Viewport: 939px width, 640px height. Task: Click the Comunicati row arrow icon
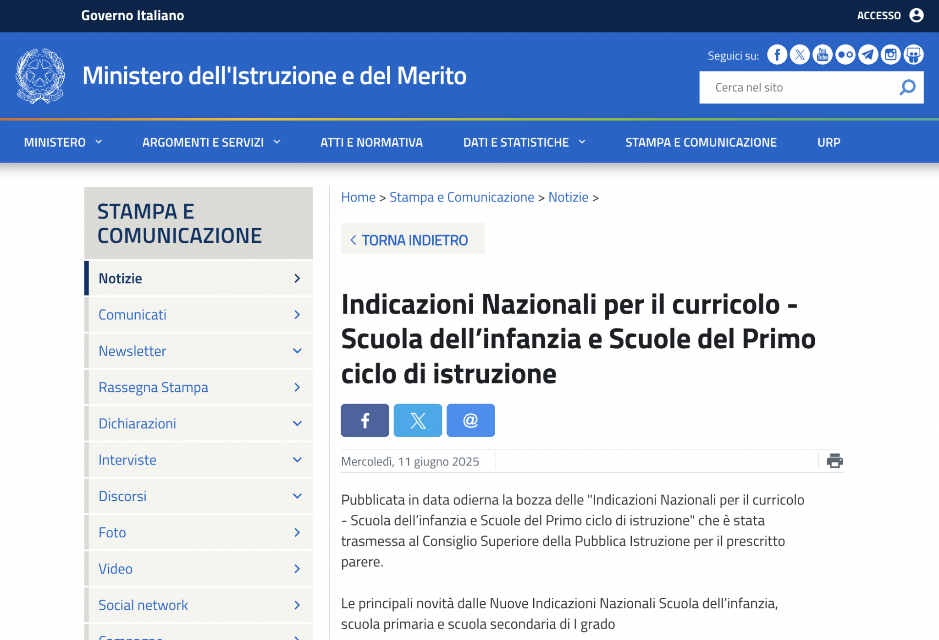[x=297, y=314]
